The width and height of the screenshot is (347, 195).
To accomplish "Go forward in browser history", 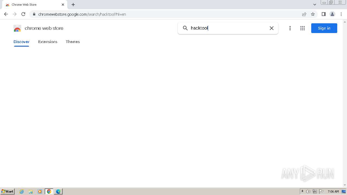I will tap(15, 14).
